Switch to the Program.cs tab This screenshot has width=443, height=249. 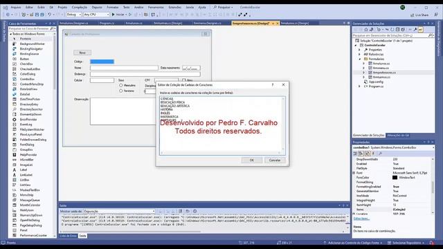107,23
